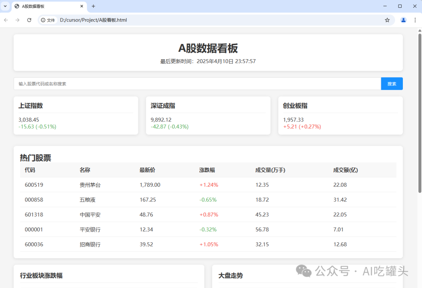Click the -0.65% change value
Viewport: 422px width, 288px height.
tap(208, 200)
